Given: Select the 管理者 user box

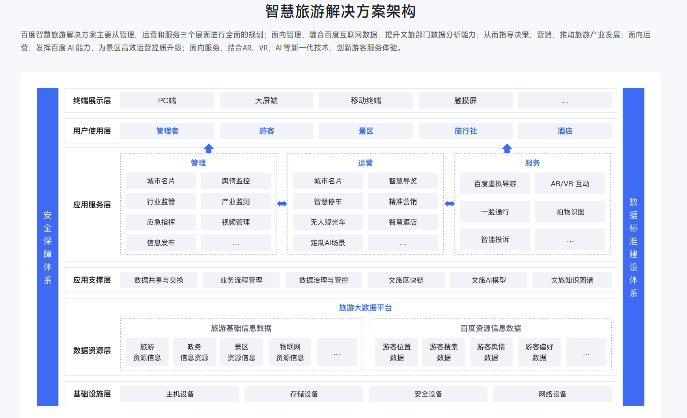Looking at the screenshot, I should 167,131.
